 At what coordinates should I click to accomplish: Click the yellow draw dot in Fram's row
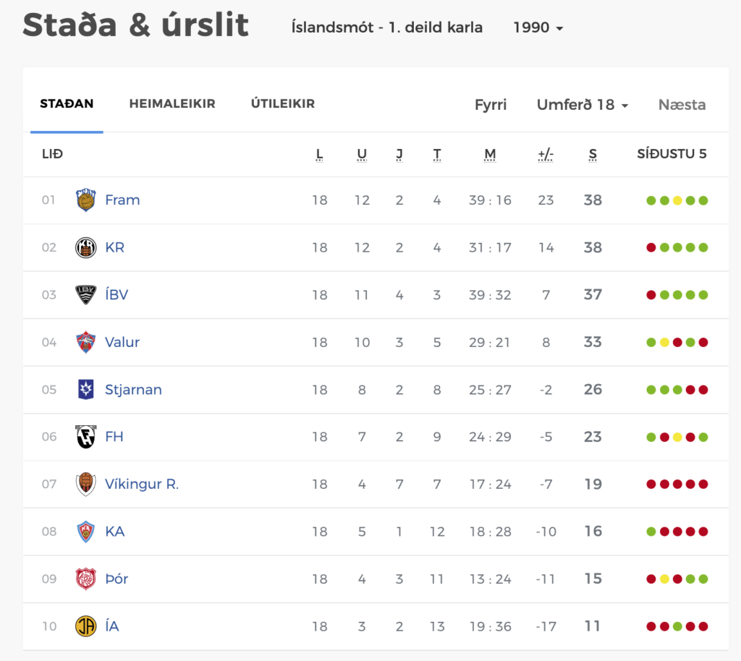click(677, 200)
